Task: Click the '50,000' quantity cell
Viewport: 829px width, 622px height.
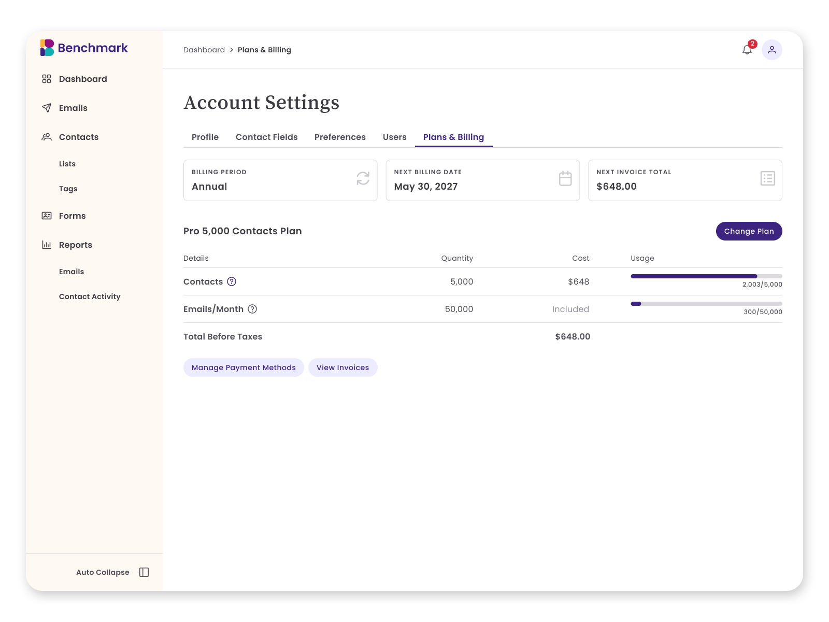Action: [459, 309]
